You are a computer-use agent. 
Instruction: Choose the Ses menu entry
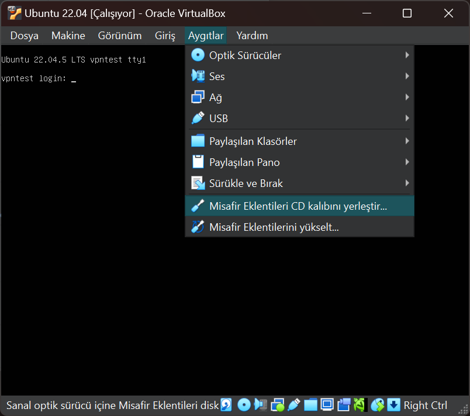click(299, 76)
